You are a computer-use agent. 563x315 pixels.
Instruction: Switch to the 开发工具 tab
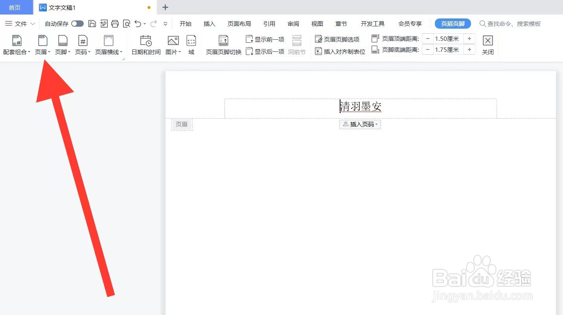(373, 24)
